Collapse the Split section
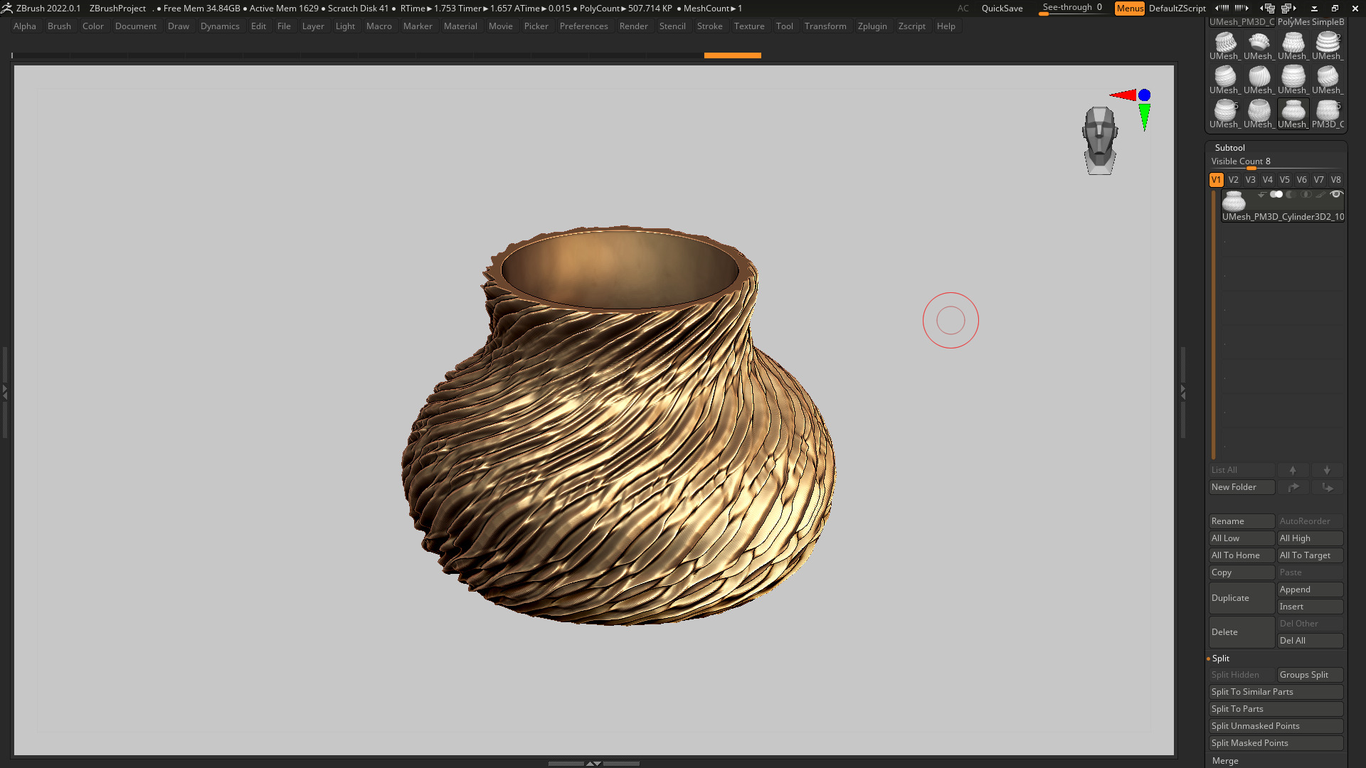 [1220, 658]
